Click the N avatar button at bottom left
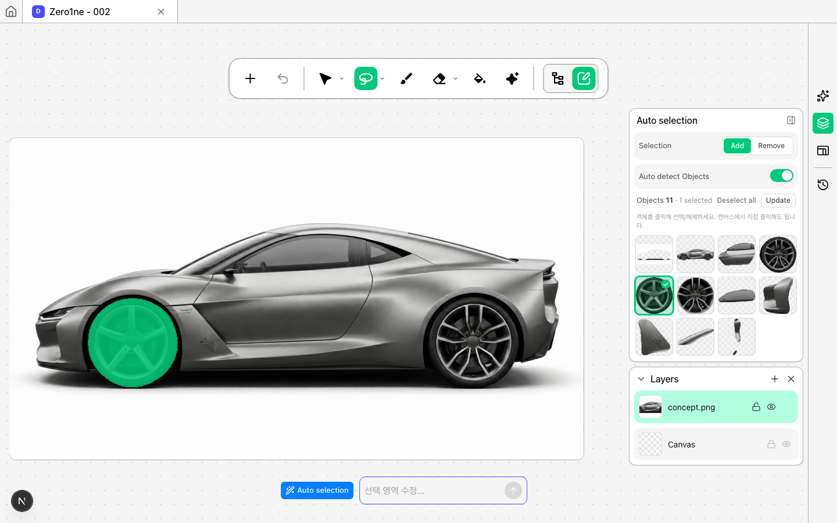The height and width of the screenshot is (523, 837). coord(22,501)
